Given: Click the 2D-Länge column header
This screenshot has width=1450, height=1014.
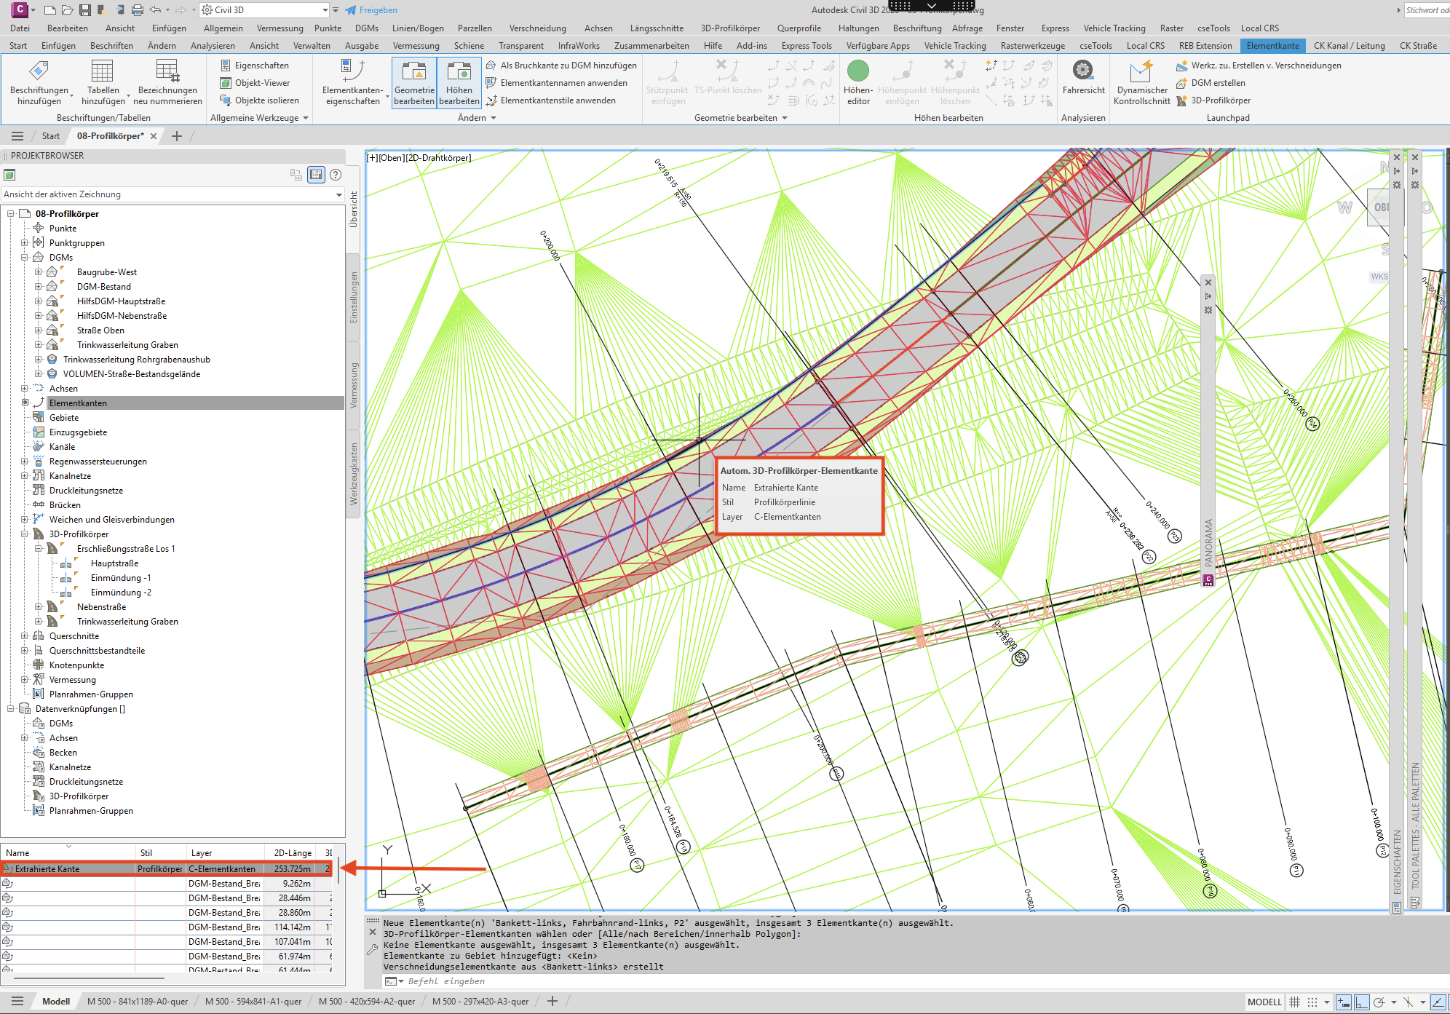Looking at the screenshot, I should point(293,853).
